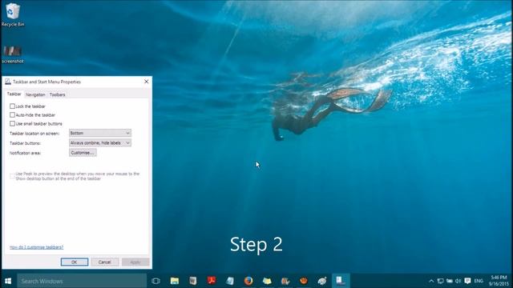Click the battery tray icon
Screen dimensions: 513x288
[x=450, y=281]
